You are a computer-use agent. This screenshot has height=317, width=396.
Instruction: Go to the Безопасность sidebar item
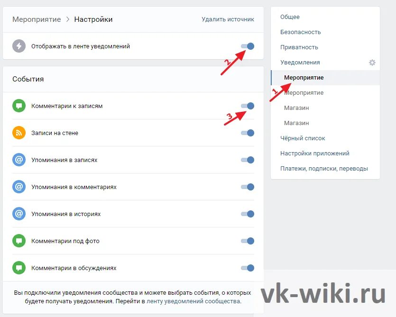tap(300, 32)
